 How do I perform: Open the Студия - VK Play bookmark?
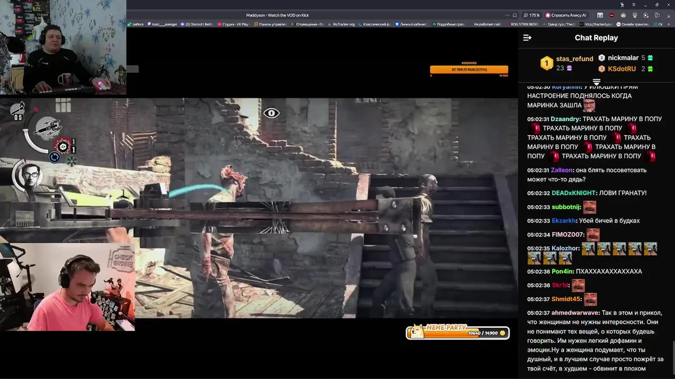(233, 24)
